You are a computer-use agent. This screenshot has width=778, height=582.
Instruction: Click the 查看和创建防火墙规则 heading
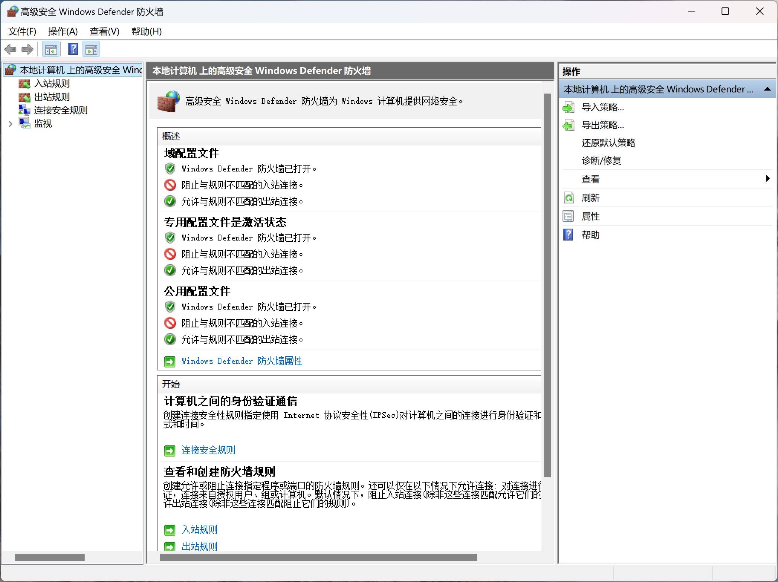[219, 471]
